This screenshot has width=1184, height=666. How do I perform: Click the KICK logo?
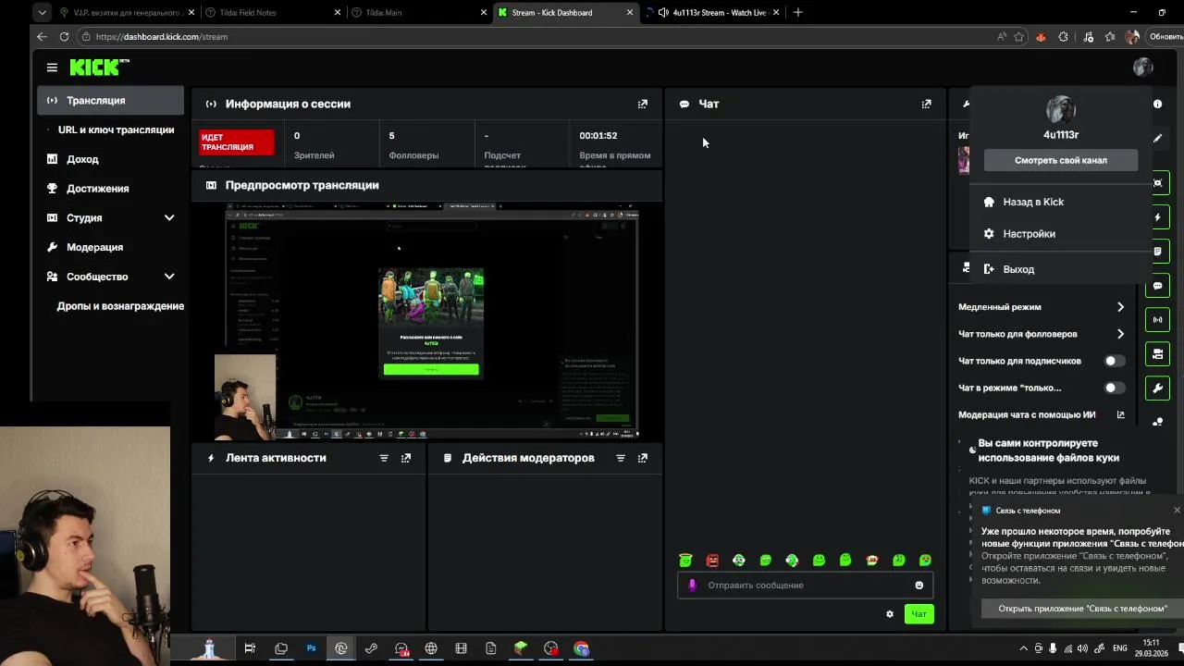99,68
